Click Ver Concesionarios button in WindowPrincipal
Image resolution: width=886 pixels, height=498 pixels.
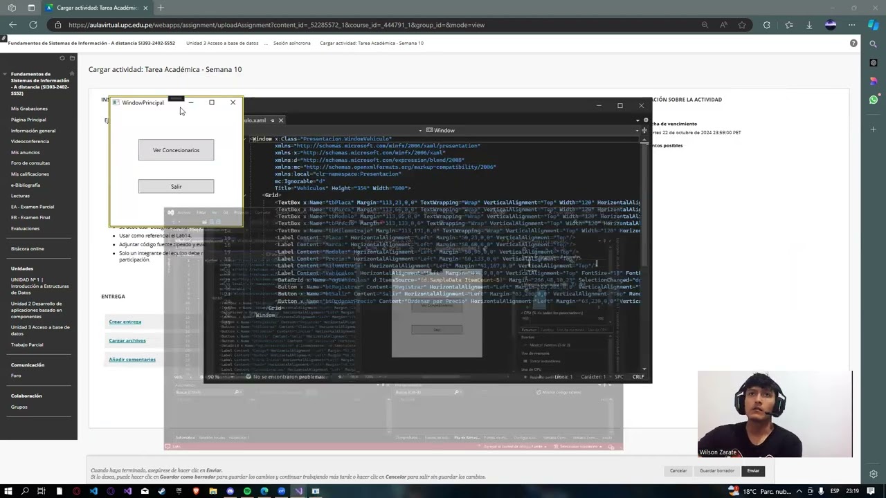tap(176, 150)
